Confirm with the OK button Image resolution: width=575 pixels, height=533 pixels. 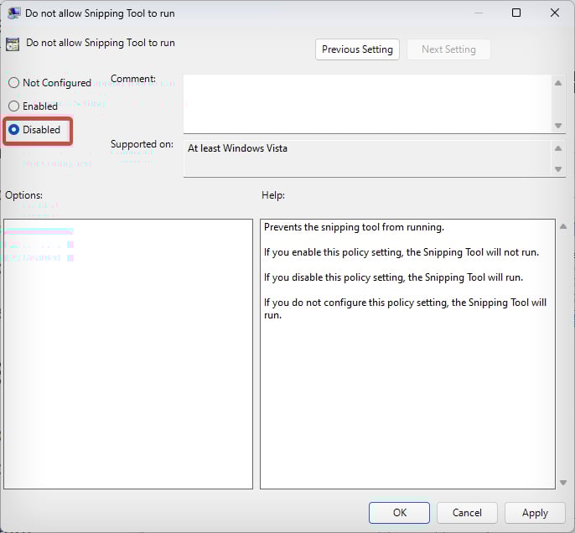(399, 513)
